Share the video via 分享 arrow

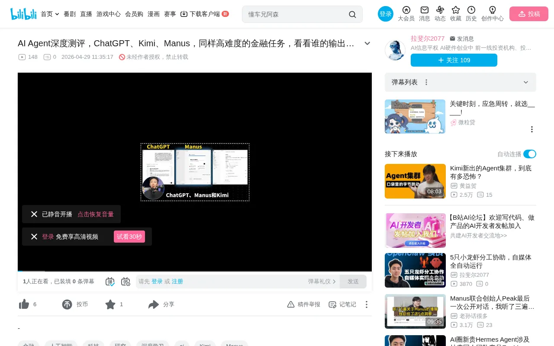point(154,304)
